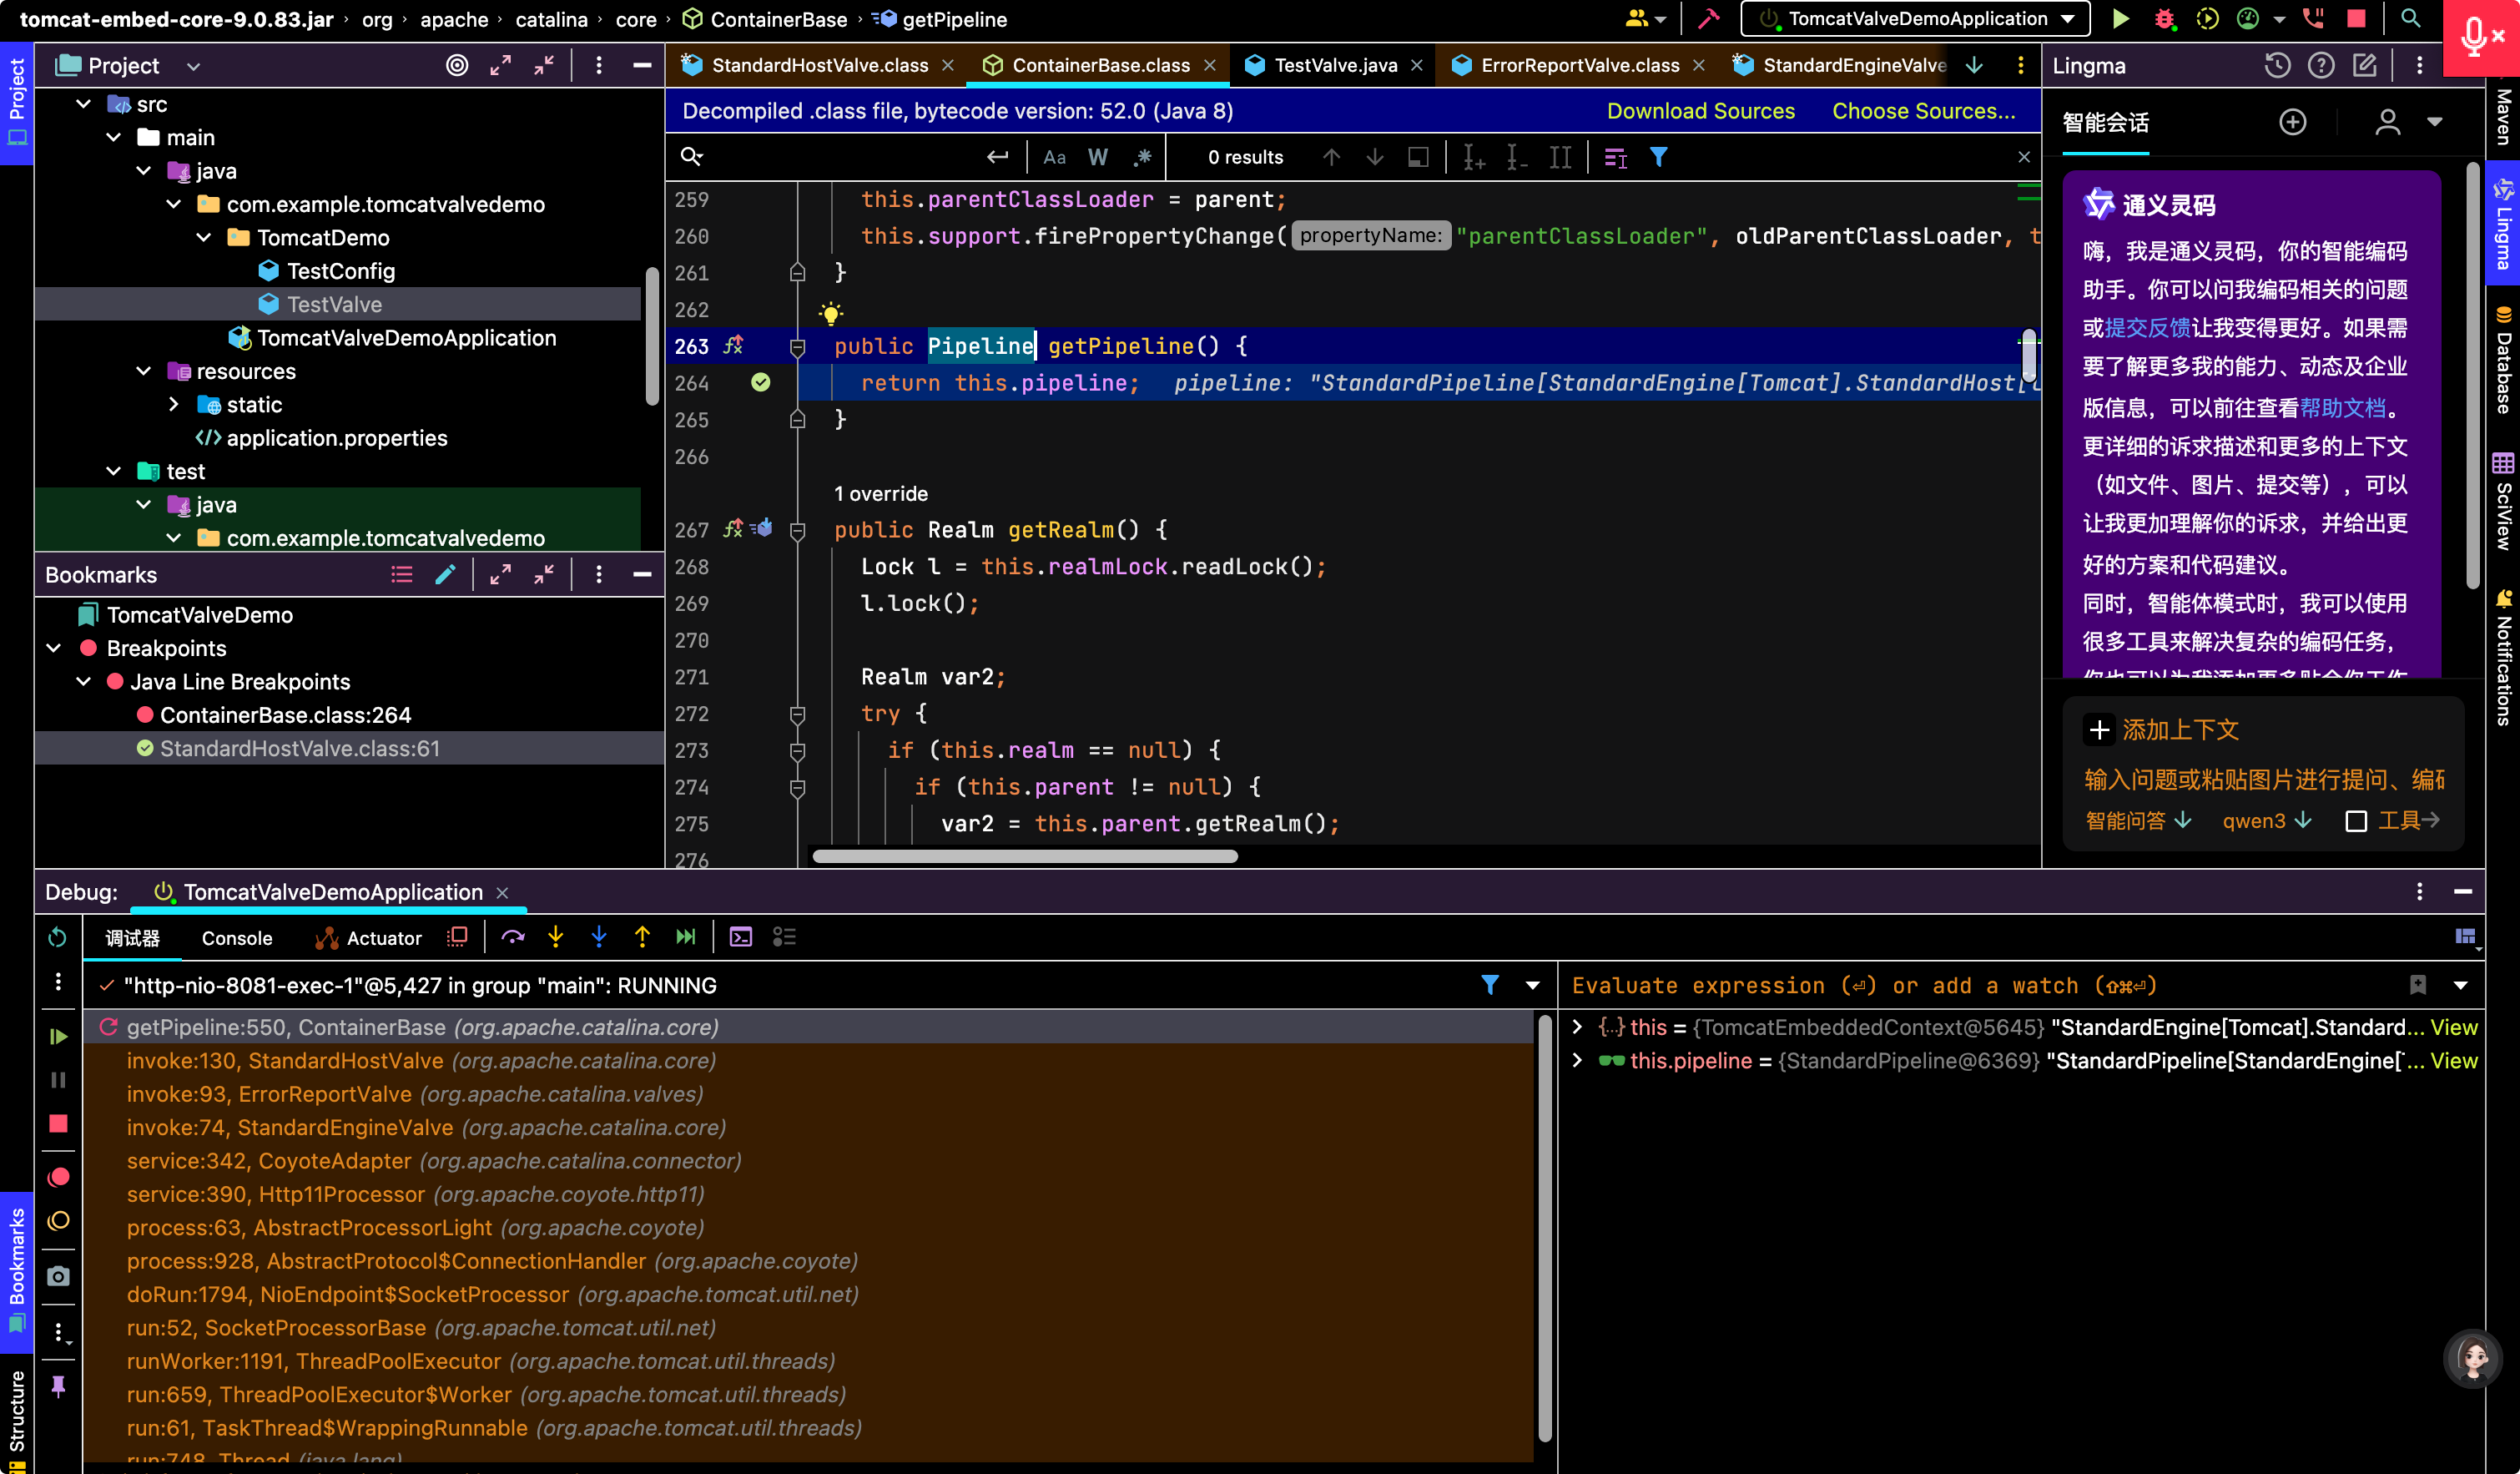The image size is (2520, 1474).
Task: Click the editor horizontal scrollbar
Action: point(1025,856)
